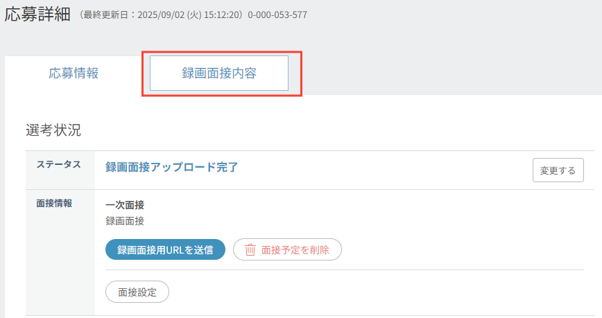Click the 選考状況 section heading
Screen dimensions: 602x318
(53, 130)
